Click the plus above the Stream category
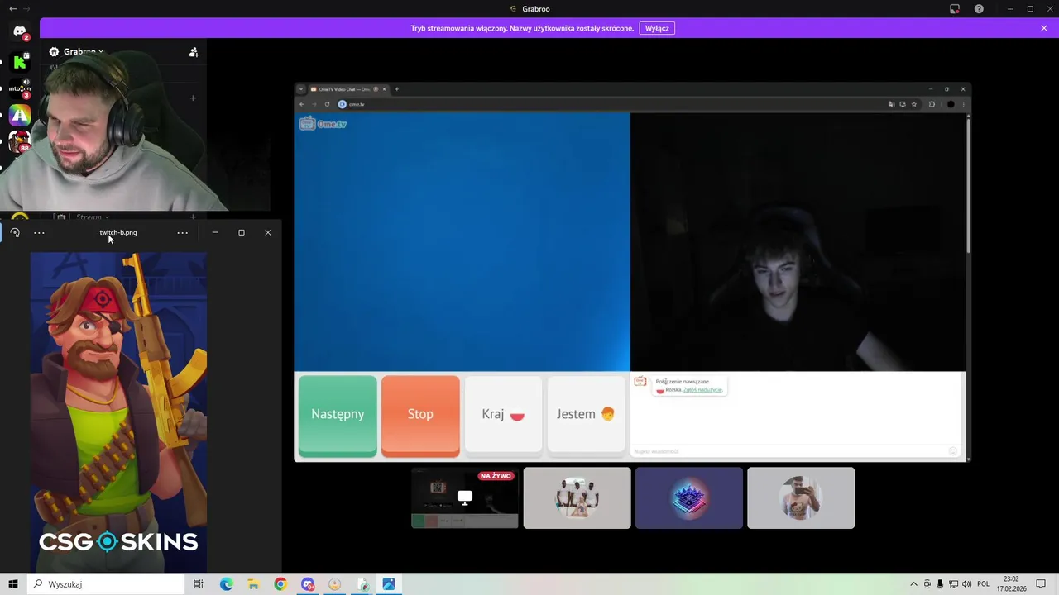The image size is (1059, 595). 194,98
